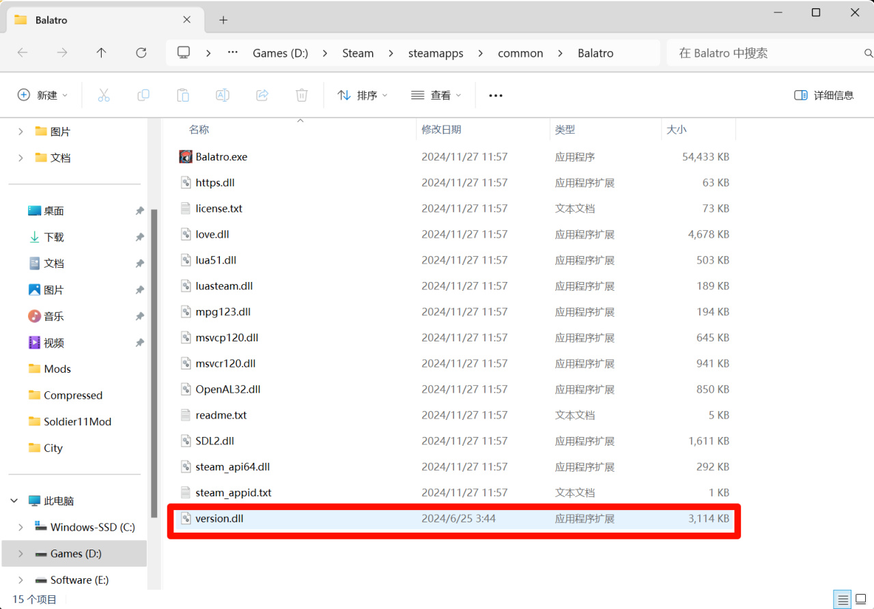Click the Steam breadcrumb
874x609 pixels.
[x=358, y=53]
